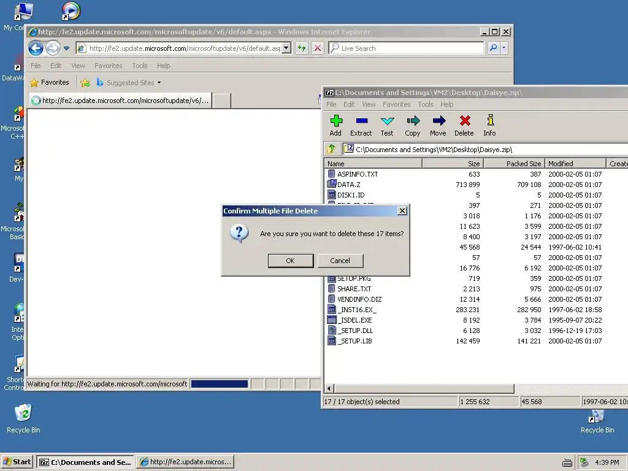Select the DATA.Z file icon
The image size is (628, 471).
pyautogui.click(x=331, y=184)
